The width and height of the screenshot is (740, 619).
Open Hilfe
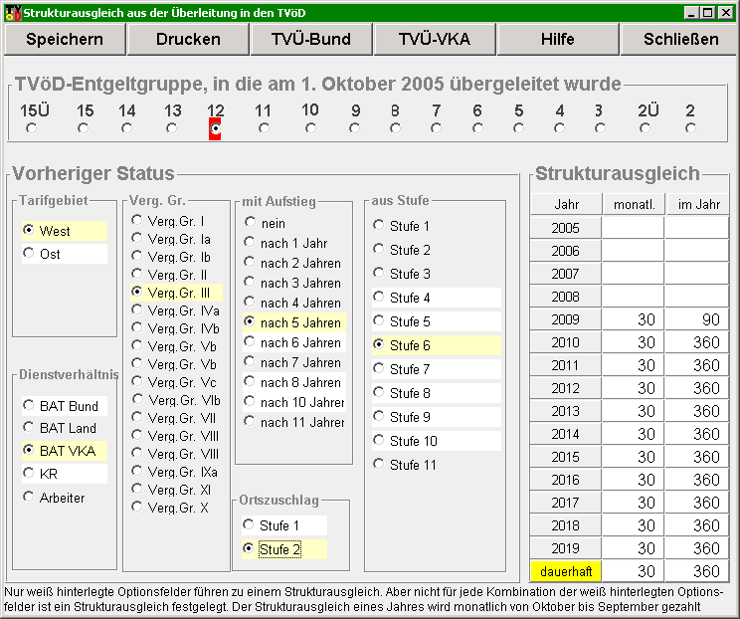[x=557, y=39]
